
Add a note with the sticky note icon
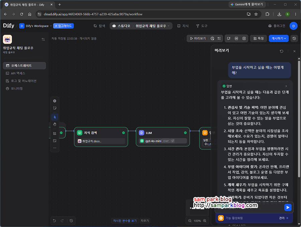pyautogui.click(x=55, y=108)
